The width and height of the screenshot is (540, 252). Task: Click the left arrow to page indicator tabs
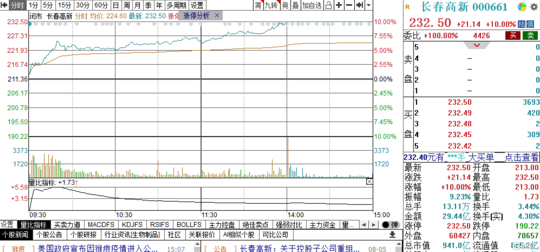364,225
